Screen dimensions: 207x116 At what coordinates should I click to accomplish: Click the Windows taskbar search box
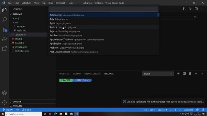pyautogui.click(x=24, y=114)
